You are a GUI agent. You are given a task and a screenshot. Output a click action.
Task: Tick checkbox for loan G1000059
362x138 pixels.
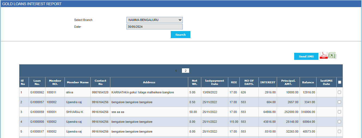click(x=339, y=112)
